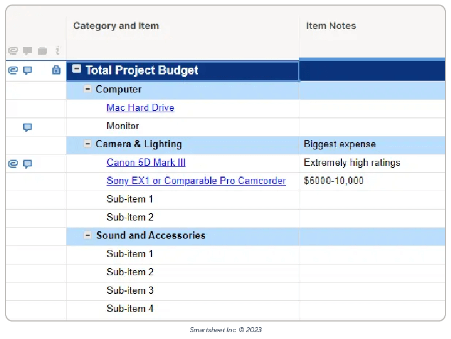Click the attachment column header icon
This screenshot has width=451, height=339.
[13, 50]
